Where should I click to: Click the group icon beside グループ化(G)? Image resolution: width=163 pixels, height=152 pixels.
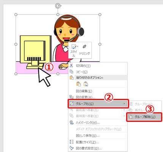pyautogui.click(x=72, y=103)
